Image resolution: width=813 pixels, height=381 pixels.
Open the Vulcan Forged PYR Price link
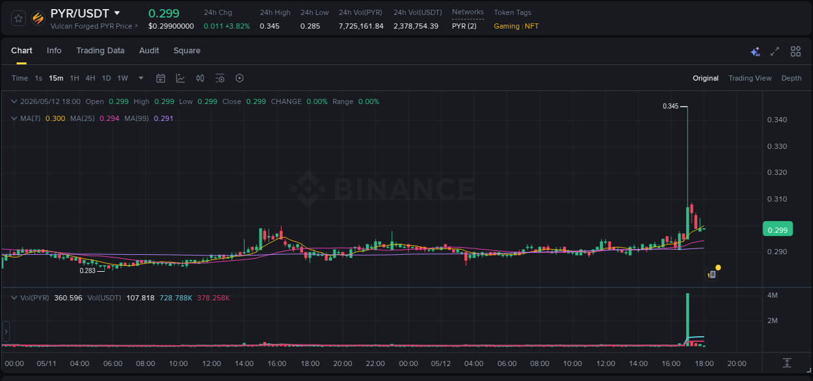(x=94, y=26)
